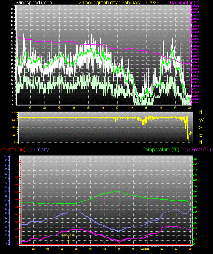This screenshot has width=213, height=254.
Task: Click the 'Rainfall (.in)' legend label
Action: click(13, 149)
